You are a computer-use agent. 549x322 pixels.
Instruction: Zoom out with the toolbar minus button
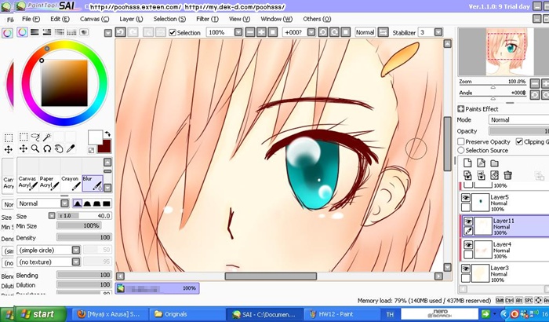click(250, 32)
